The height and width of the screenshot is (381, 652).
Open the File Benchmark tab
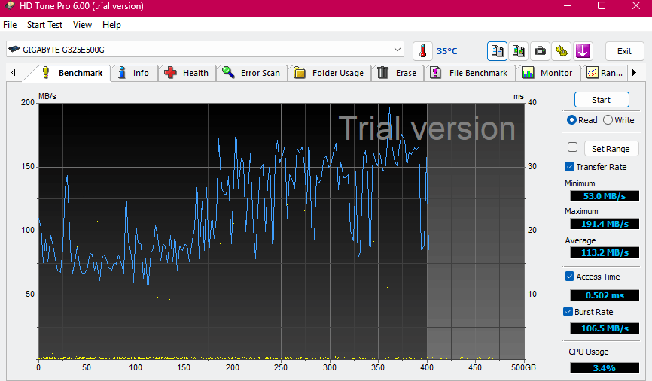coord(470,73)
